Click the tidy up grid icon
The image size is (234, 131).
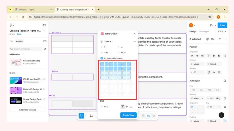pyautogui.click(x=225, y=56)
